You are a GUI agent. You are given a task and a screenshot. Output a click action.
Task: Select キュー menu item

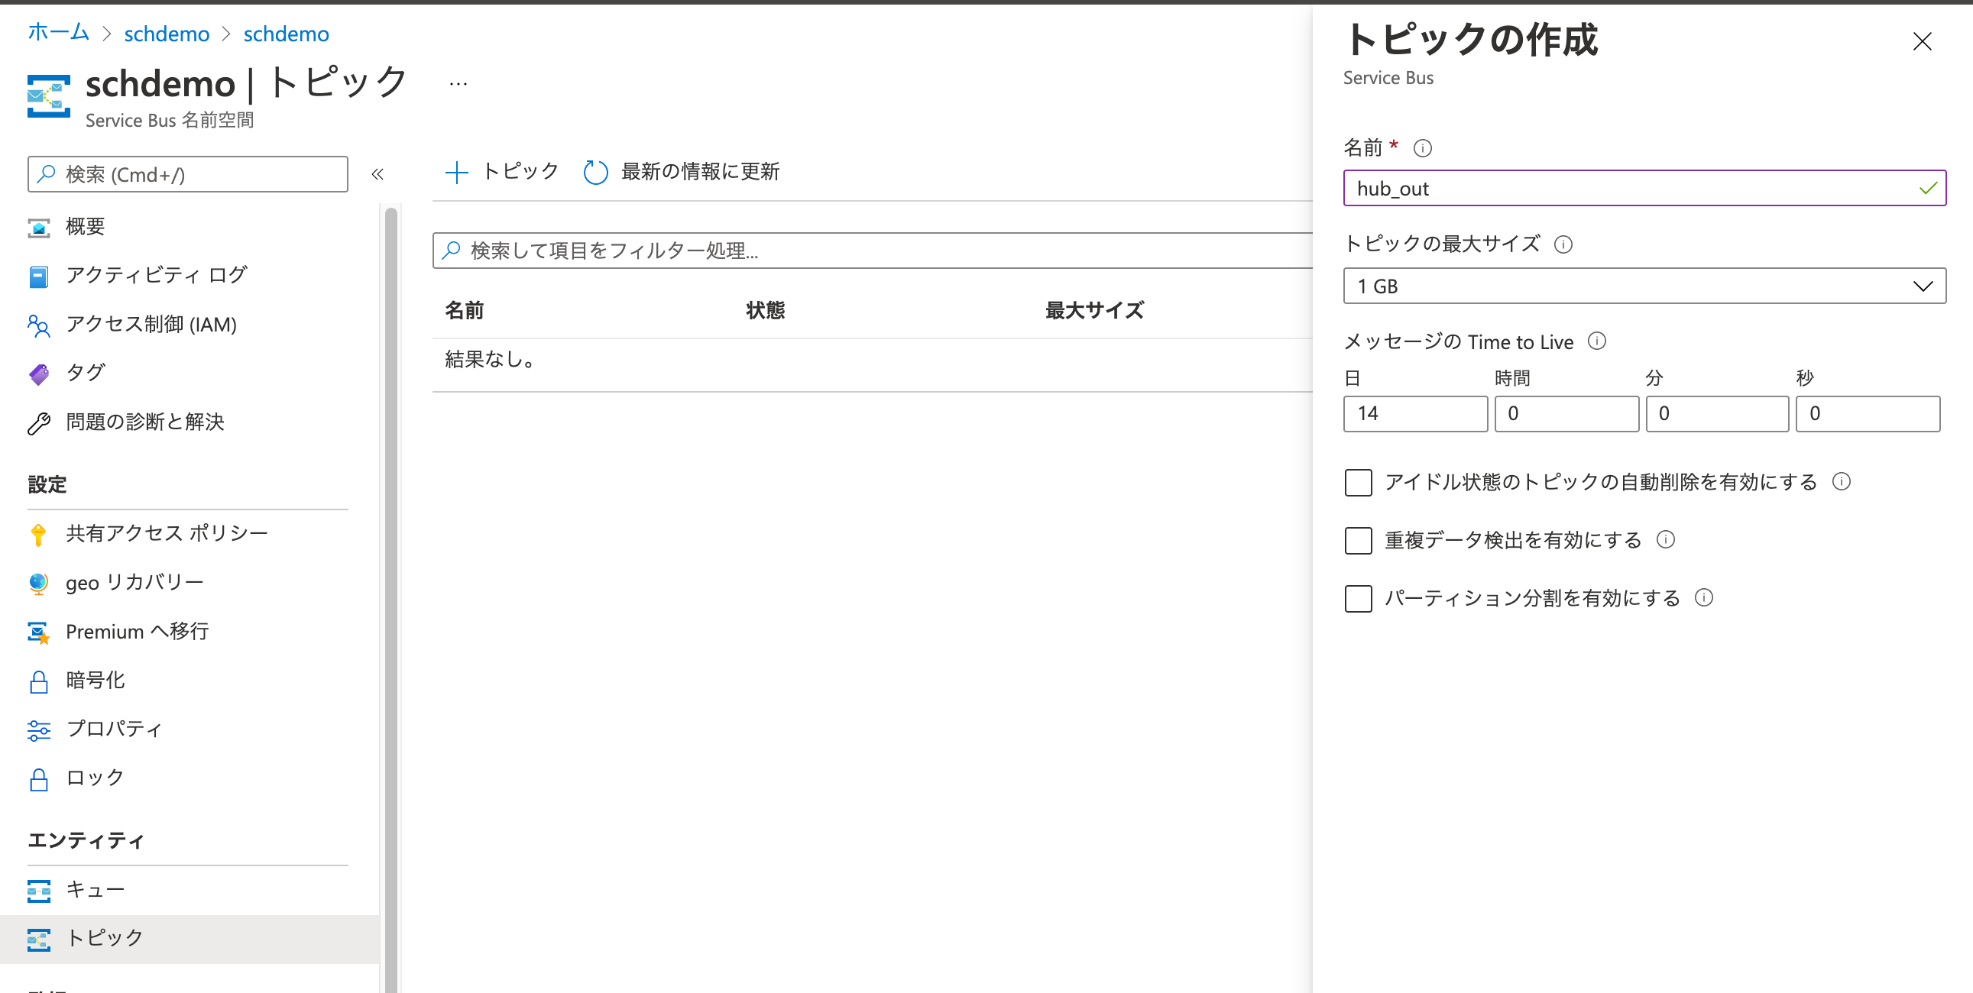[190, 890]
